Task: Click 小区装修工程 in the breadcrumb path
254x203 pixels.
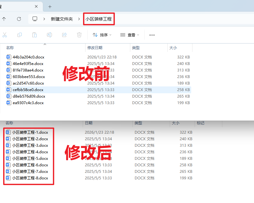Action: click(99, 19)
